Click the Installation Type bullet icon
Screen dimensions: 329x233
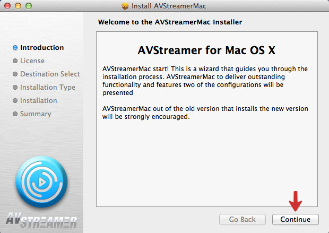click(x=15, y=88)
